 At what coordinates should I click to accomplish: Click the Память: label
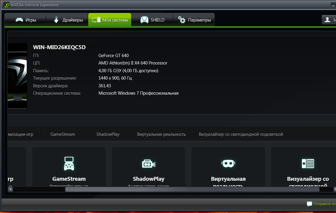[41, 71]
